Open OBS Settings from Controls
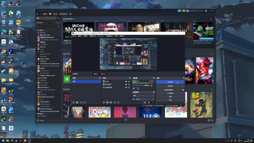This screenshot has height=143, width=254. (170, 97)
